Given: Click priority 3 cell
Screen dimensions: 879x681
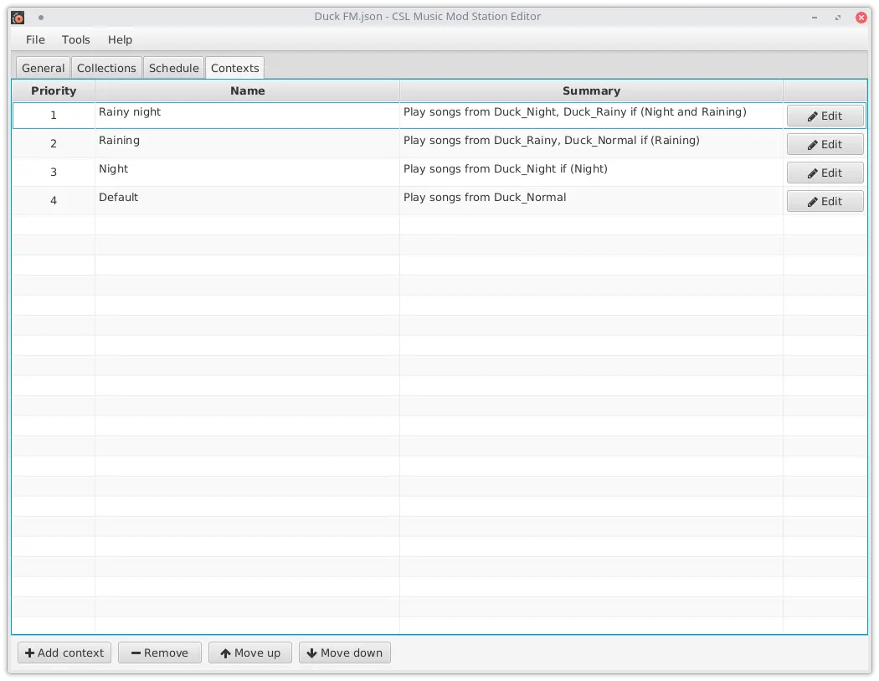Looking at the screenshot, I should click(54, 173).
